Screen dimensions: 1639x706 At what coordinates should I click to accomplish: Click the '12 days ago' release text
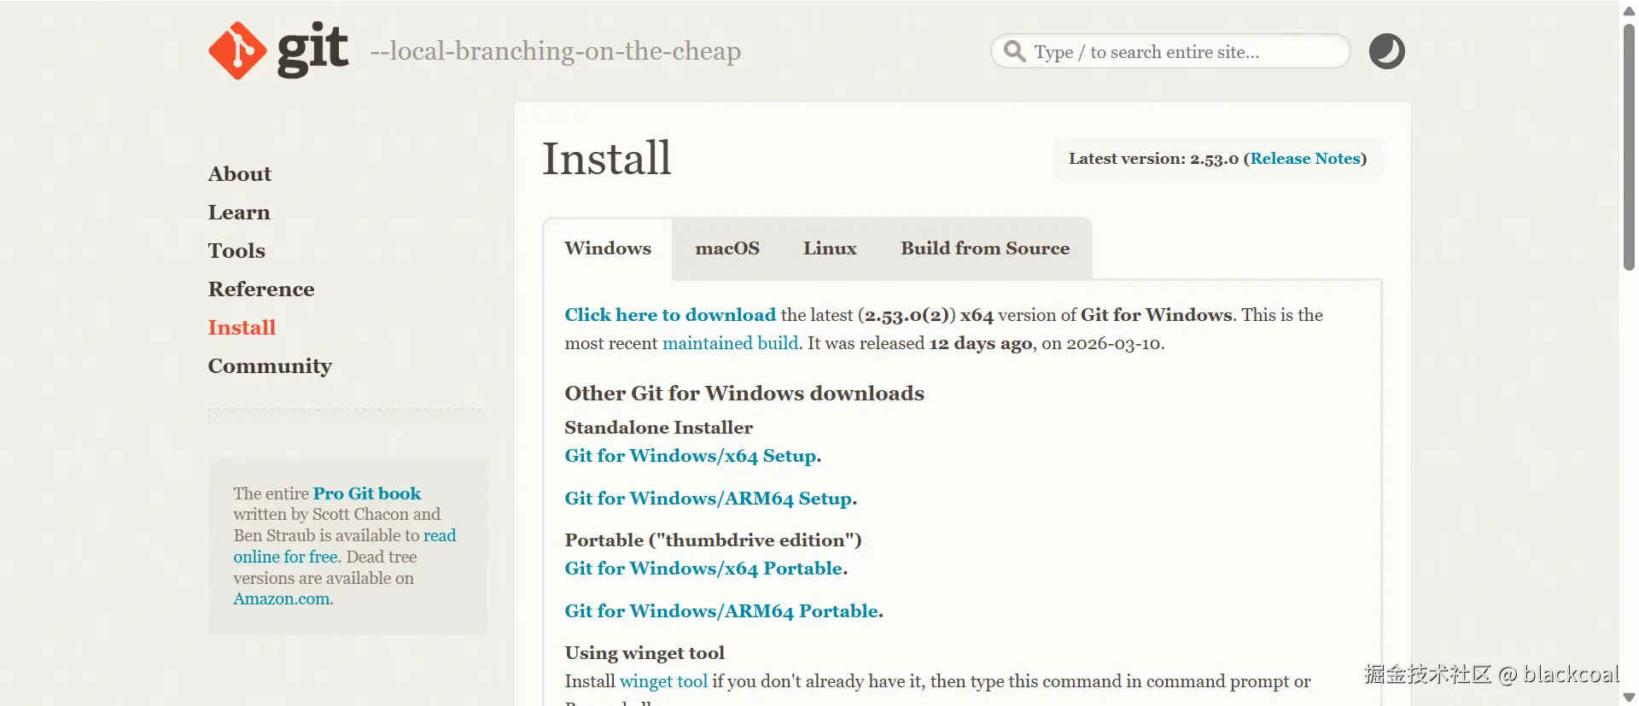(x=980, y=343)
